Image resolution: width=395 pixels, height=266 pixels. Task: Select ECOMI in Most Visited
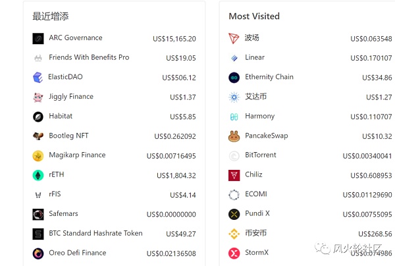[x=256, y=194]
